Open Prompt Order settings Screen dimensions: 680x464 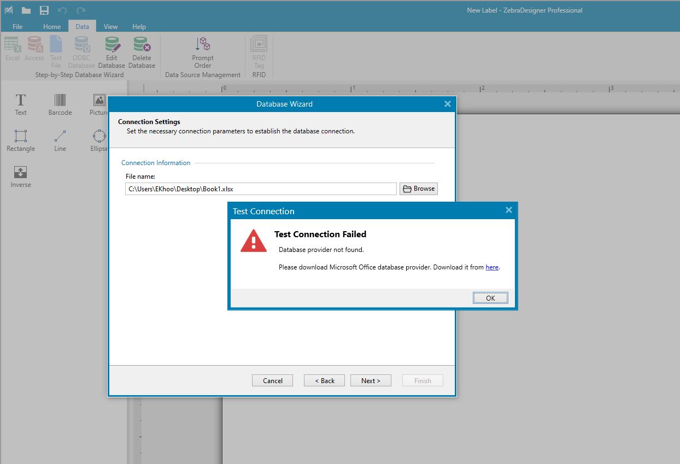(x=203, y=52)
